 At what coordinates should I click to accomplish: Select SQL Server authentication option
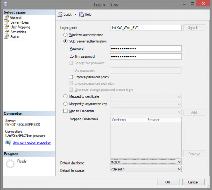click(x=65, y=41)
